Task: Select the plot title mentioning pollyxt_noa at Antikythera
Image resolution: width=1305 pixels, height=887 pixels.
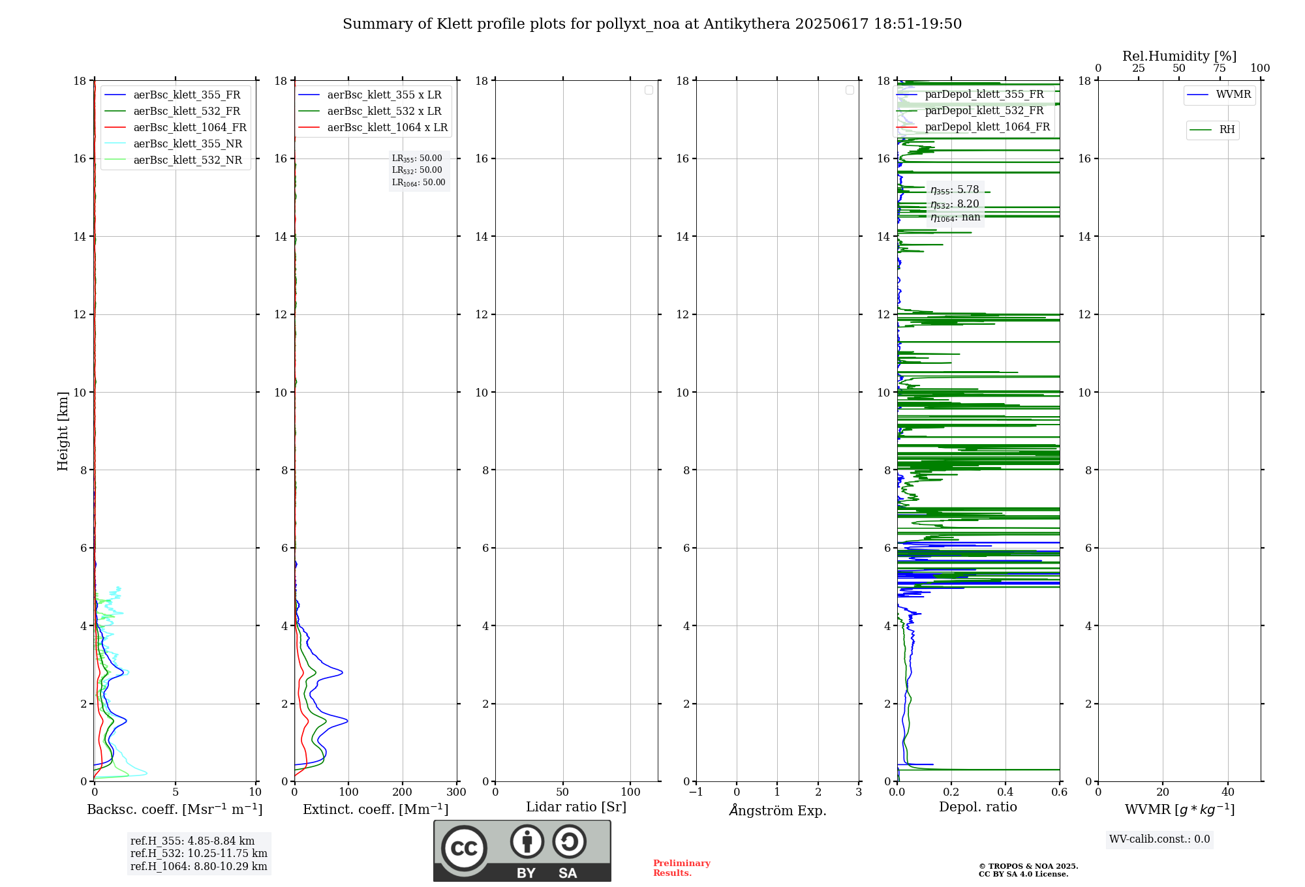Action: coord(652,24)
